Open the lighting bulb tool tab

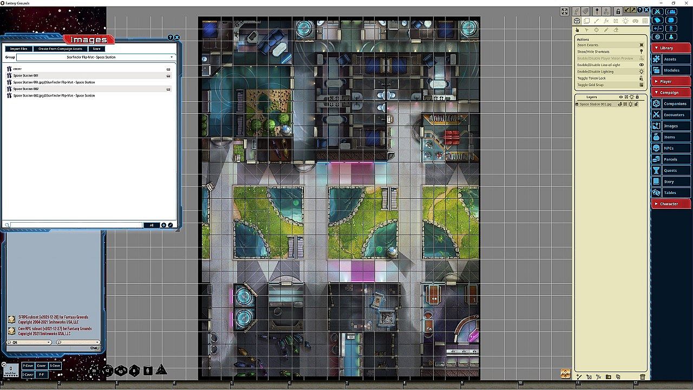pos(625,21)
